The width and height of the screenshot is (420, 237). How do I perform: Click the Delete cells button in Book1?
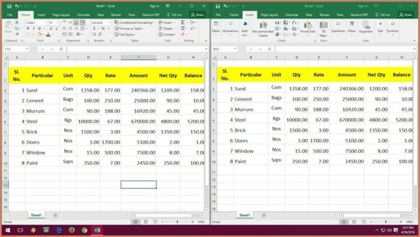(167, 28)
